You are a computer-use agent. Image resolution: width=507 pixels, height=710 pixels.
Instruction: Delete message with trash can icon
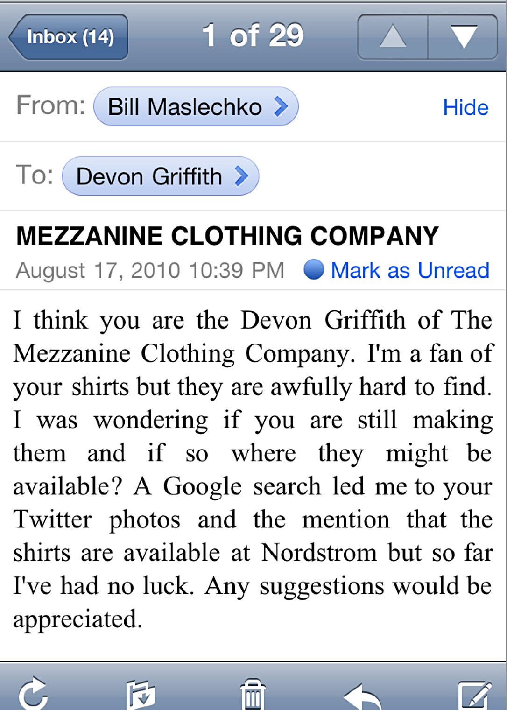[x=253, y=694]
